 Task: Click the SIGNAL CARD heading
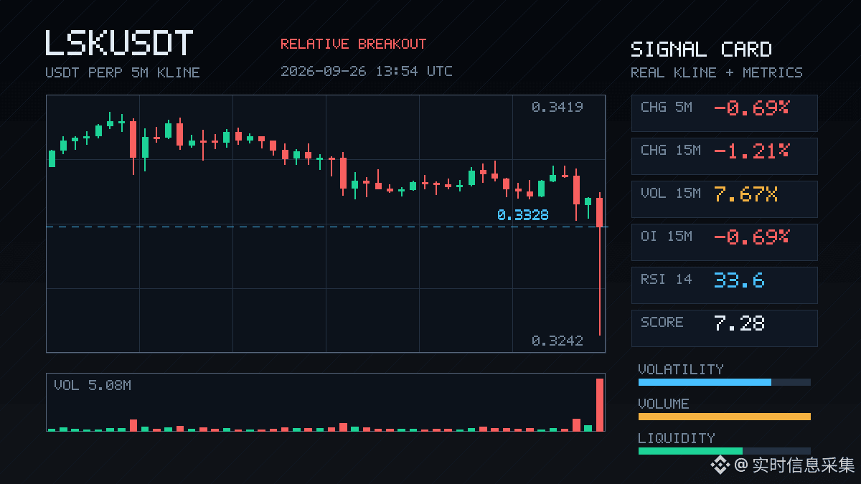[x=701, y=49]
